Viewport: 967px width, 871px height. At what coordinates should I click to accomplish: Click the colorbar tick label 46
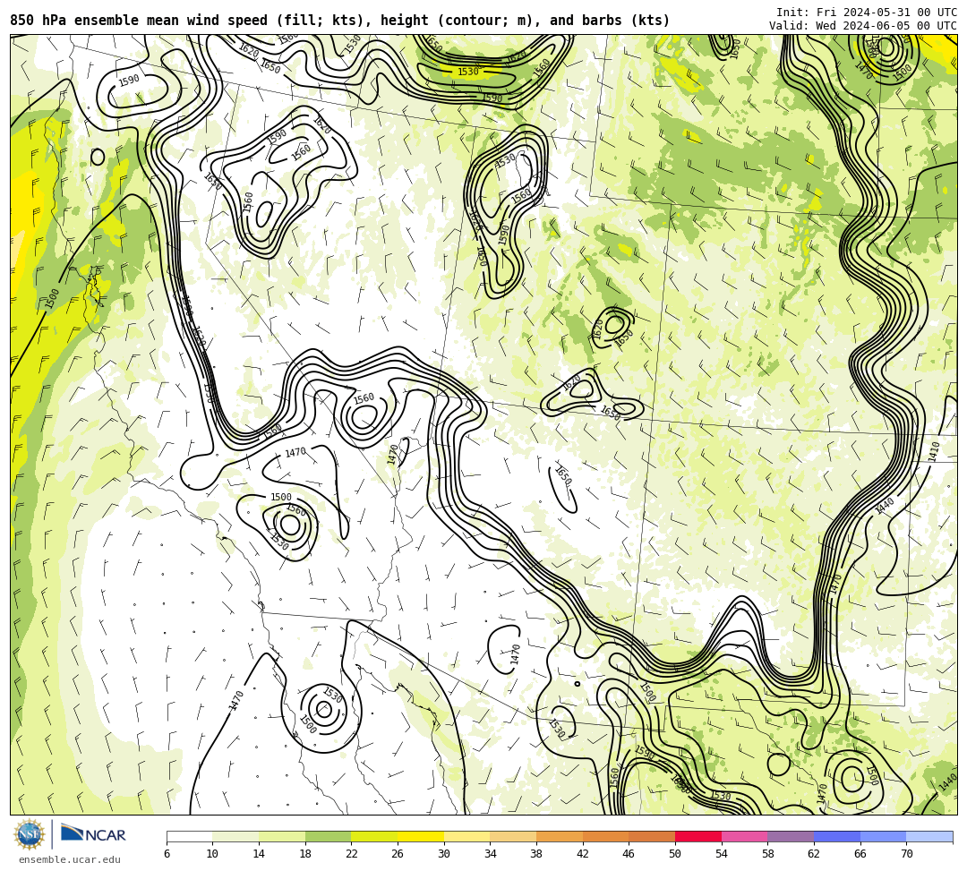[629, 854]
